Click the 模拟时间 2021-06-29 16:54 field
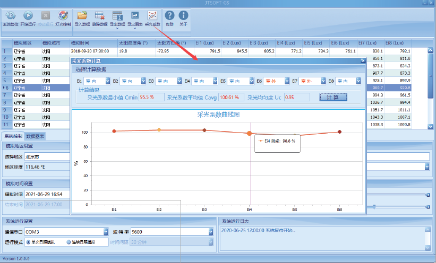 tap(47, 195)
